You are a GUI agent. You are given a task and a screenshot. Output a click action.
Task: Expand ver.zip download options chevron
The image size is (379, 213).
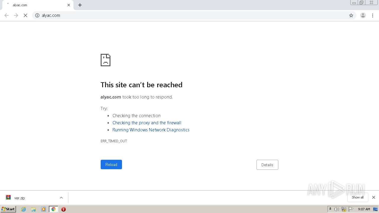tap(61, 198)
